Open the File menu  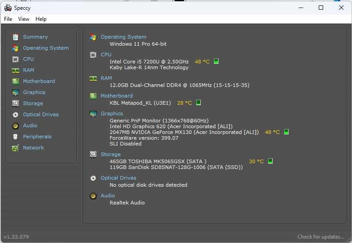coord(8,19)
